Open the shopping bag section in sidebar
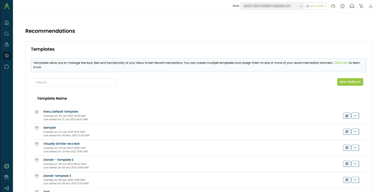This screenshot has width=379, height=192. point(7,45)
